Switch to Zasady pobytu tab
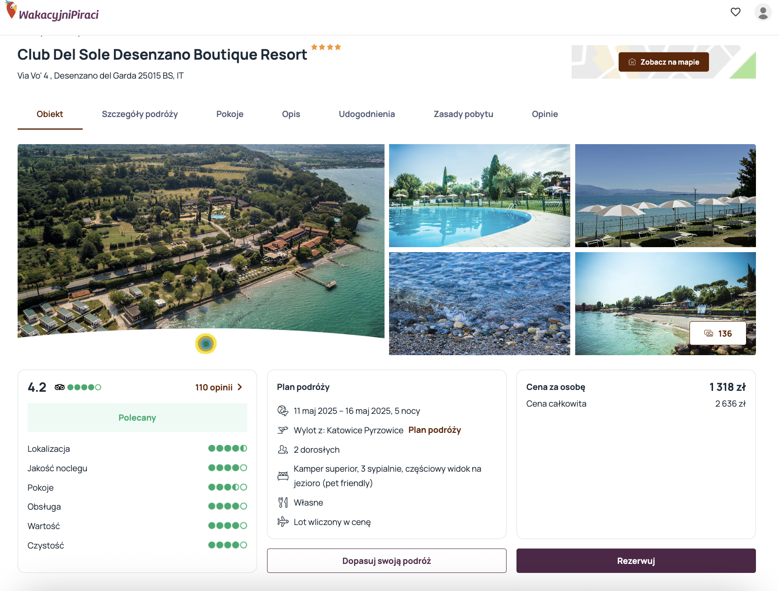This screenshot has height=591, width=779. pyautogui.click(x=464, y=114)
